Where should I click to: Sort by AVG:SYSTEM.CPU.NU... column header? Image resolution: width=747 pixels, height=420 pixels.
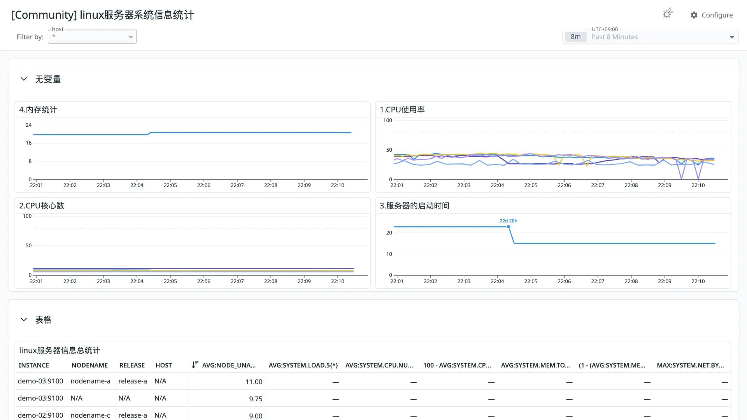[379, 366]
